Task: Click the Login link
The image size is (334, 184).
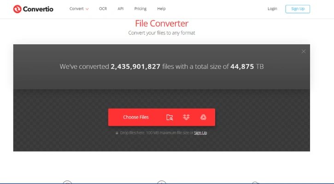Action: pyautogui.click(x=272, y=9)
